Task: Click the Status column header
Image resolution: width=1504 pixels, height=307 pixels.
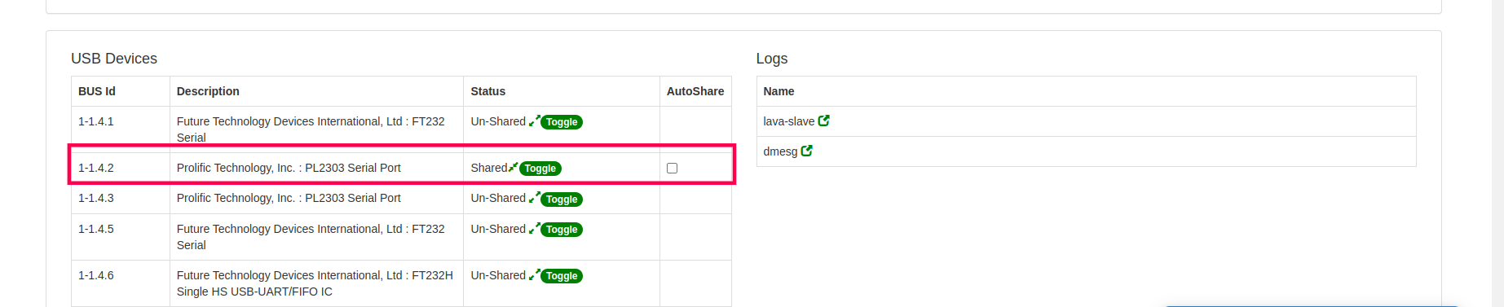Action: click(x=487, y=91)
